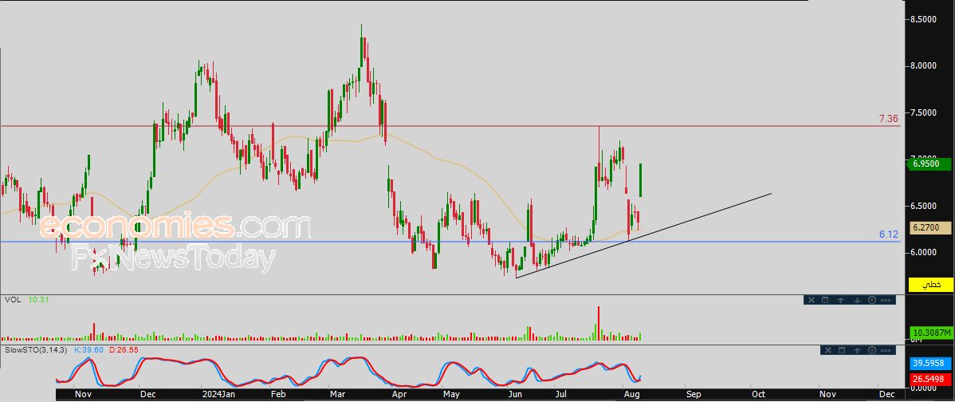Click the D:26.55 stochastic value

tap(124, 350)
